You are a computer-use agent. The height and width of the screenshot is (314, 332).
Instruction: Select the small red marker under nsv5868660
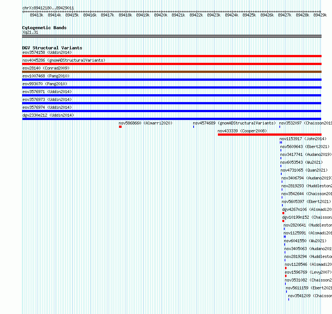(120, 127)
